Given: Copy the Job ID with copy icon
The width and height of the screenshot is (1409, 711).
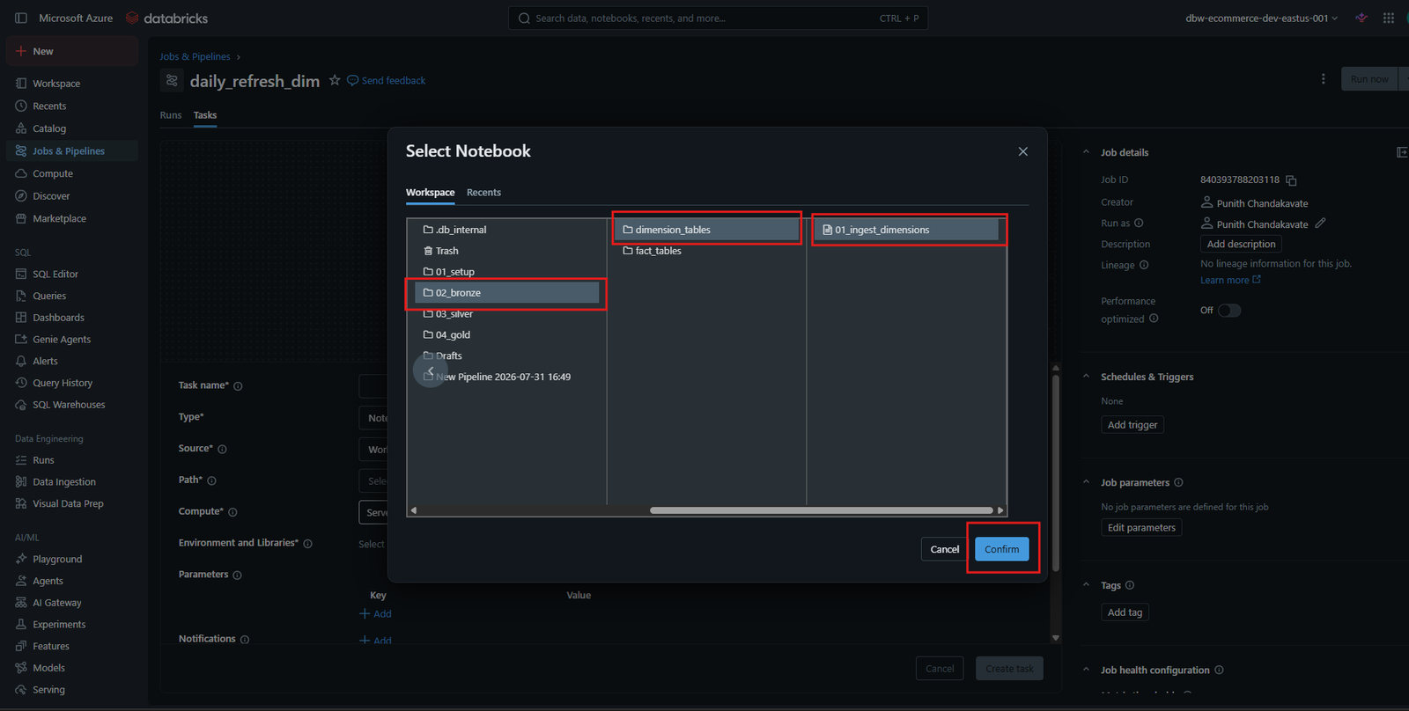Looking at the screenshot, I should click(x=1291, y=180).
